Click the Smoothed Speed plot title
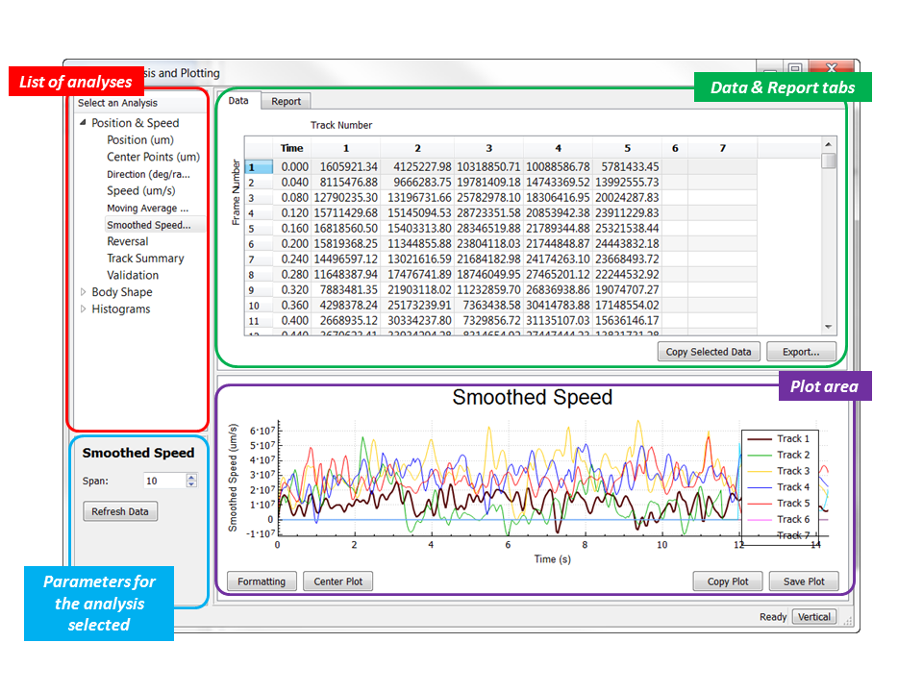Screen dimensions: 923x692 pos(532,397)
